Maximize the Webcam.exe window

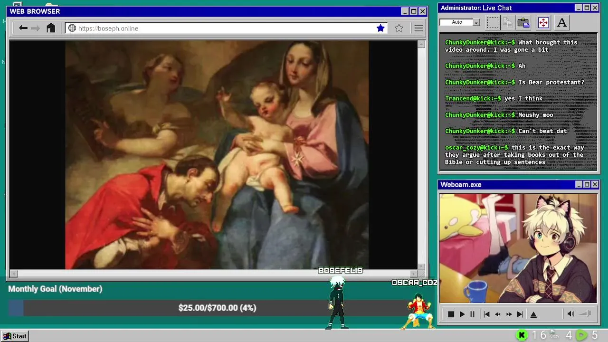[587, 184]
